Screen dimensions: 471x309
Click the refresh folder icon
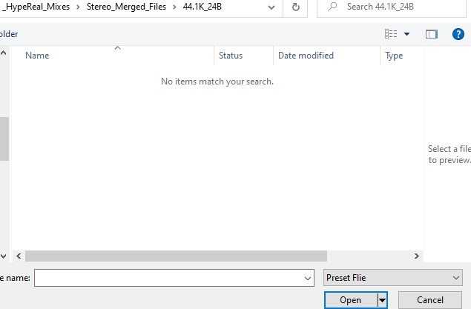[x=295, y=7]
